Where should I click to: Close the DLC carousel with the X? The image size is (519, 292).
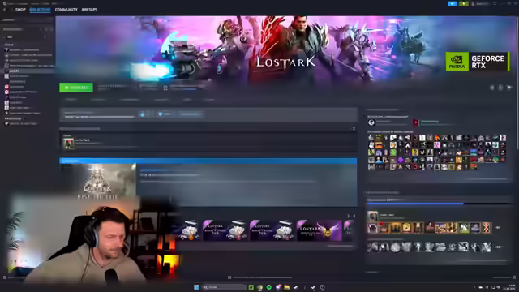click(x=354, y=216)
